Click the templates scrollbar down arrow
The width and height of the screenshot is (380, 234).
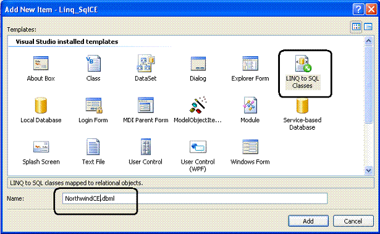click(x=369, y=170)
